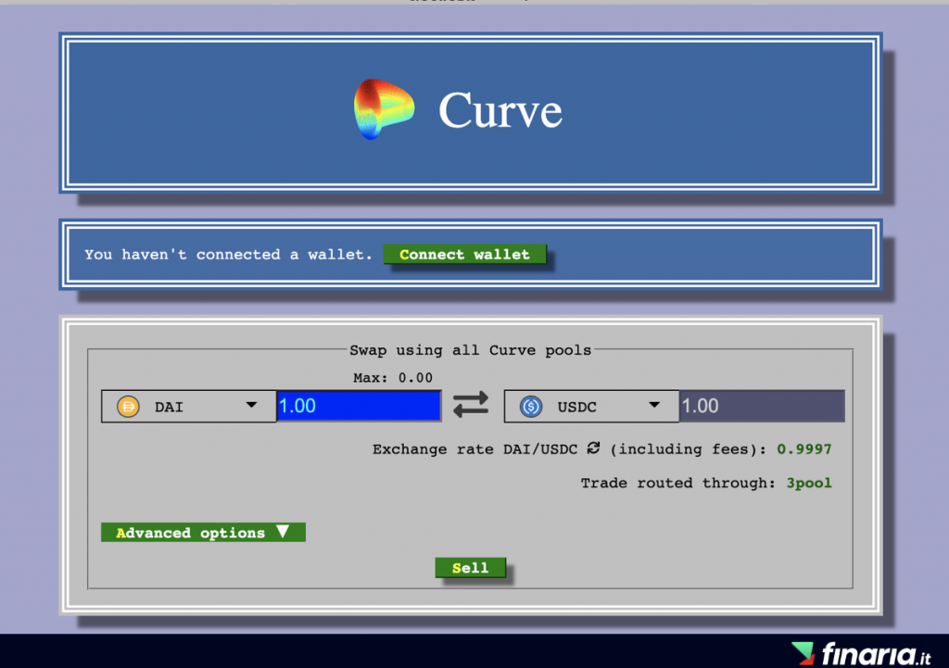The height and width of the screenshot is (668, 949).
Task: Click the Curve rainbow logo icon
Action: [x=384, y=109]
